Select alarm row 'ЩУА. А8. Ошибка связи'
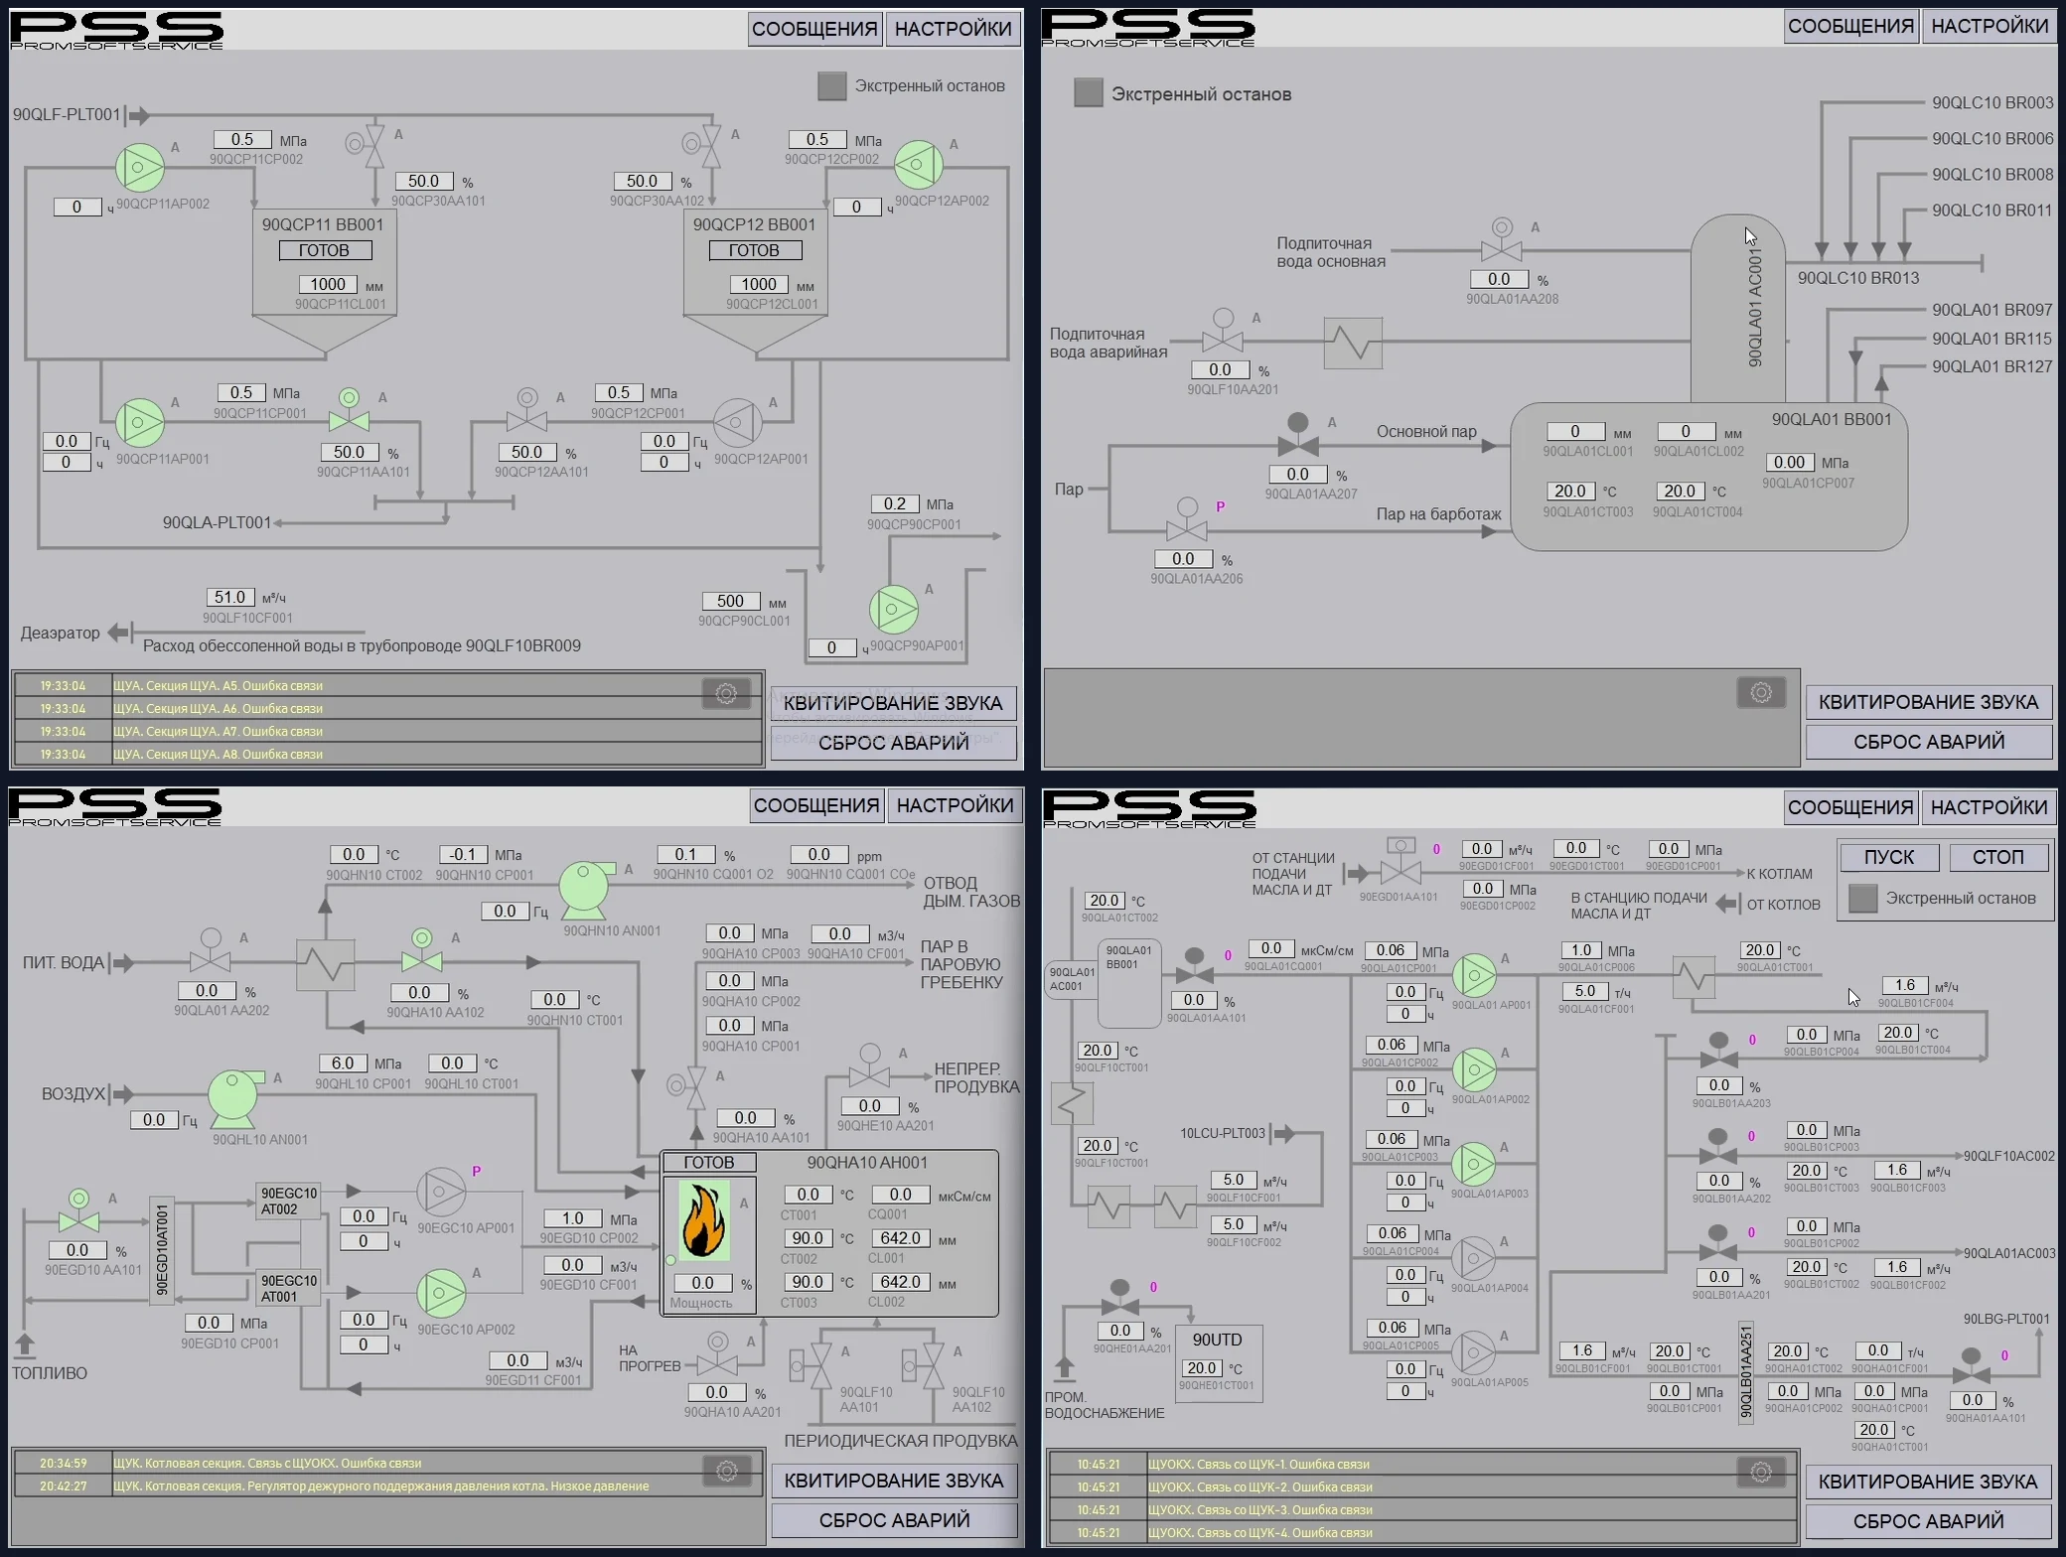The height and width of the screenshot is (1557, 2066). coord(387,754)
